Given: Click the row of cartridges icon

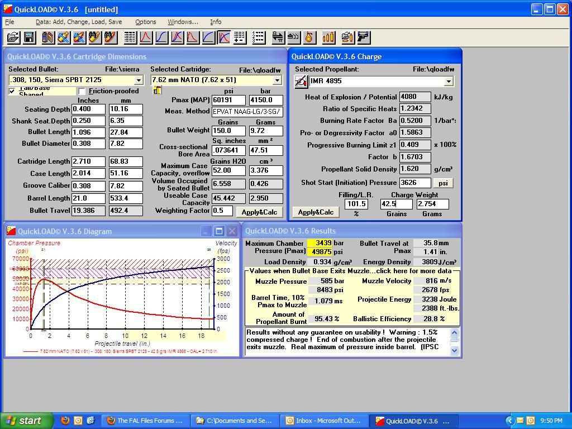Looking at the screenshot, I should pos(328,37).
